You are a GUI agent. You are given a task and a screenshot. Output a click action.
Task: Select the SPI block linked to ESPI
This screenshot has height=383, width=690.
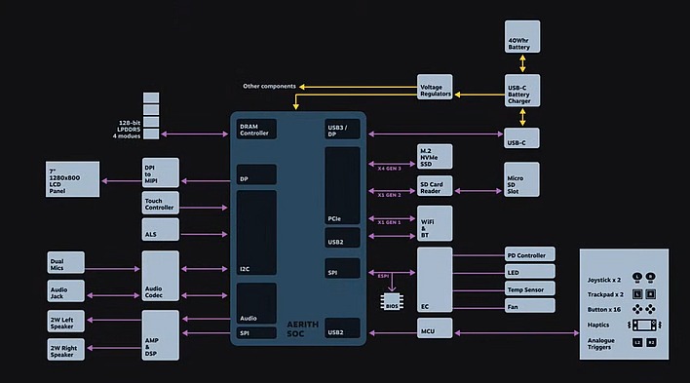pos(342,268)
